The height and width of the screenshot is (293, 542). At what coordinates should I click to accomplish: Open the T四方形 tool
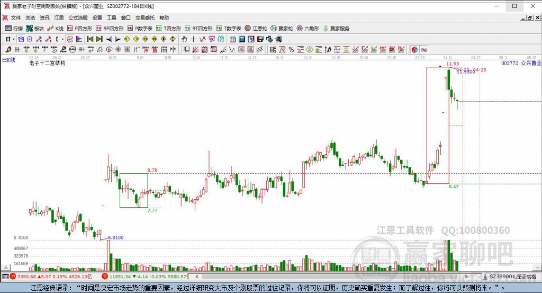point(168,29)
